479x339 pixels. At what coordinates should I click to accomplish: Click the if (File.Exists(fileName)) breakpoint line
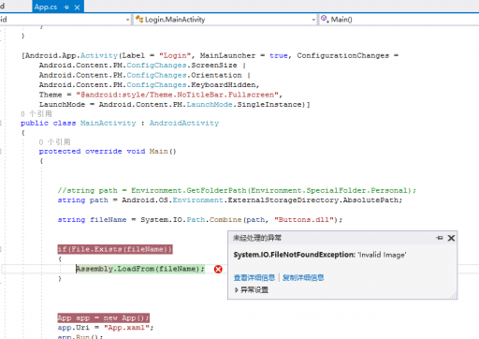[x=115, y=249]
